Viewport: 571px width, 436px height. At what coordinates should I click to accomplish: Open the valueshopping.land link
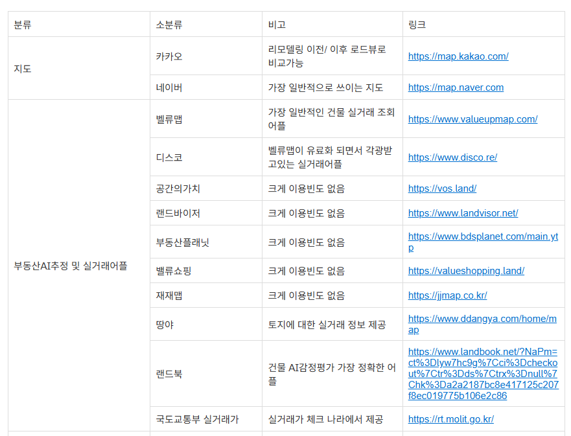click(x=466, y=271)
